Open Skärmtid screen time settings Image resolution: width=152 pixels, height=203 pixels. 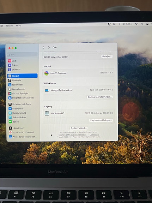pos(14,70)
